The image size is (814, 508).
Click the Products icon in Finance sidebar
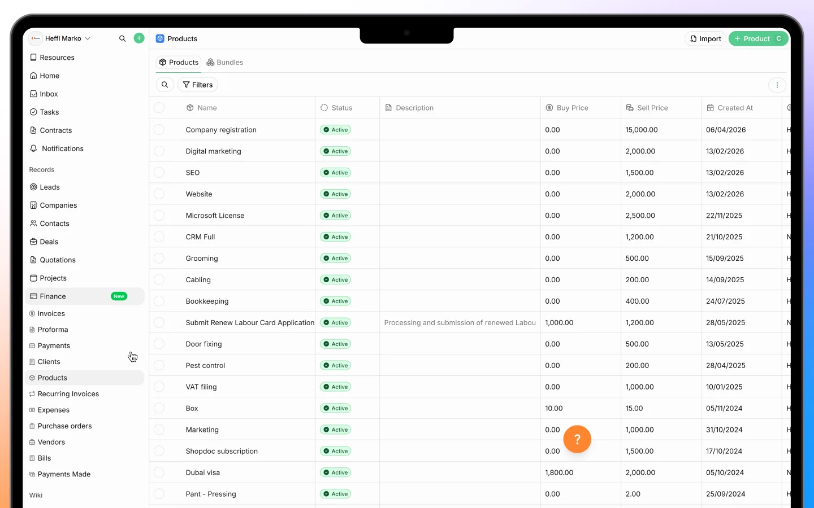coord(32,378)
